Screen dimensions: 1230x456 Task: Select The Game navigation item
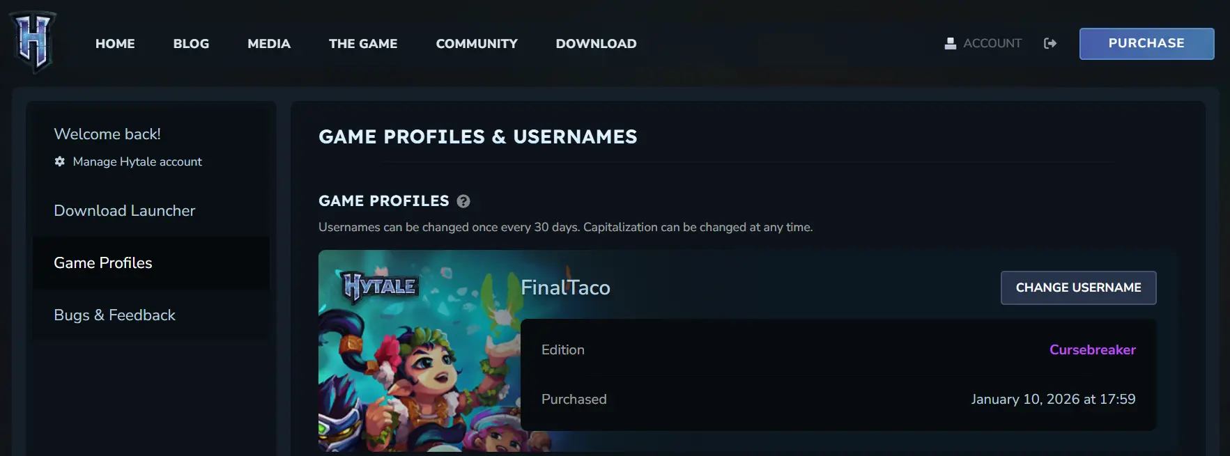coord(363,43)
